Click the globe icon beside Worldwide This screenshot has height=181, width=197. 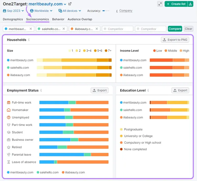coord(32,11)
